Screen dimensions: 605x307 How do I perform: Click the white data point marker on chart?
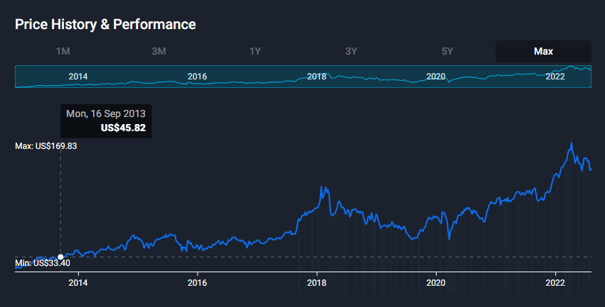pos(60,257)
